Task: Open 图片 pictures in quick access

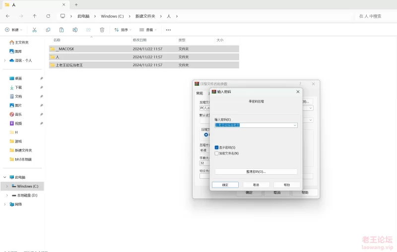Action: point(16,105)
